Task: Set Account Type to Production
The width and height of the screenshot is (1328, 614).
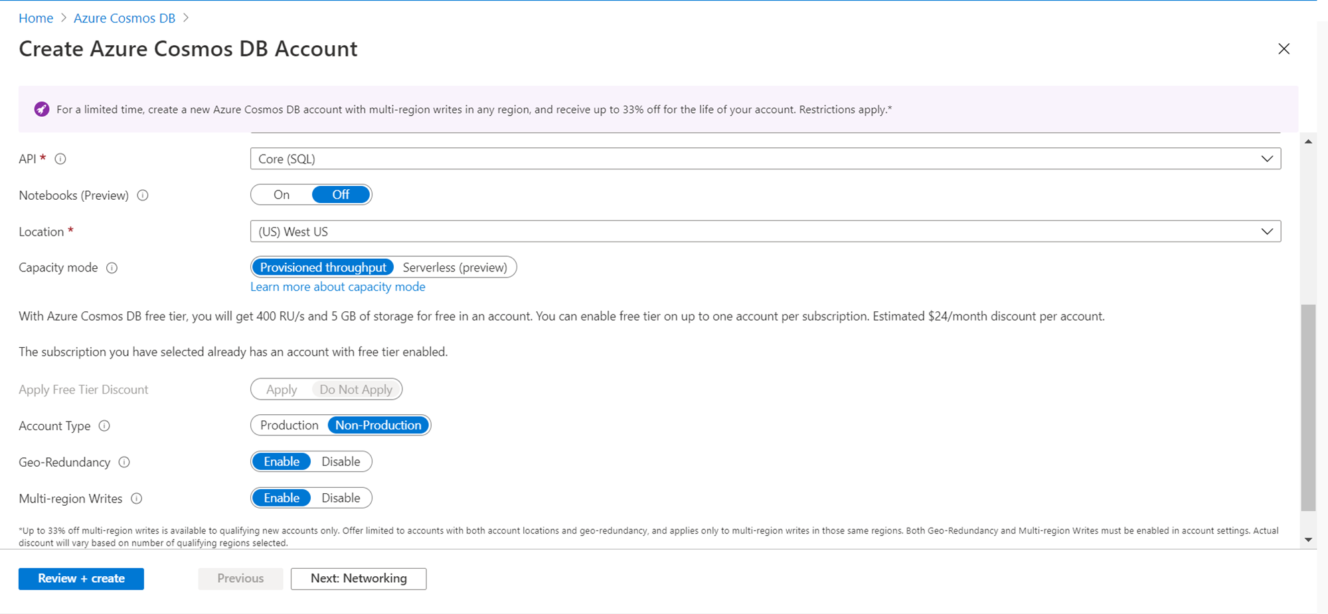Action: pos(289,425)
